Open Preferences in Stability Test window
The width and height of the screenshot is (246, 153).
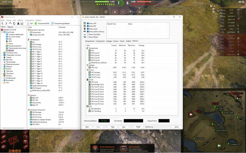coord(149,127)
